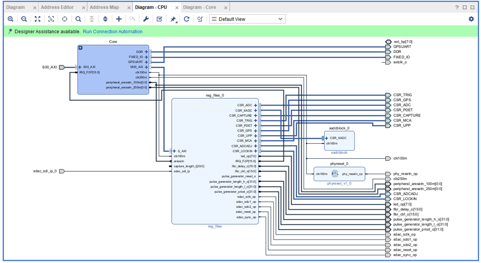
Task: Expand the Core hierarchy block plus box
Action: 81,48
